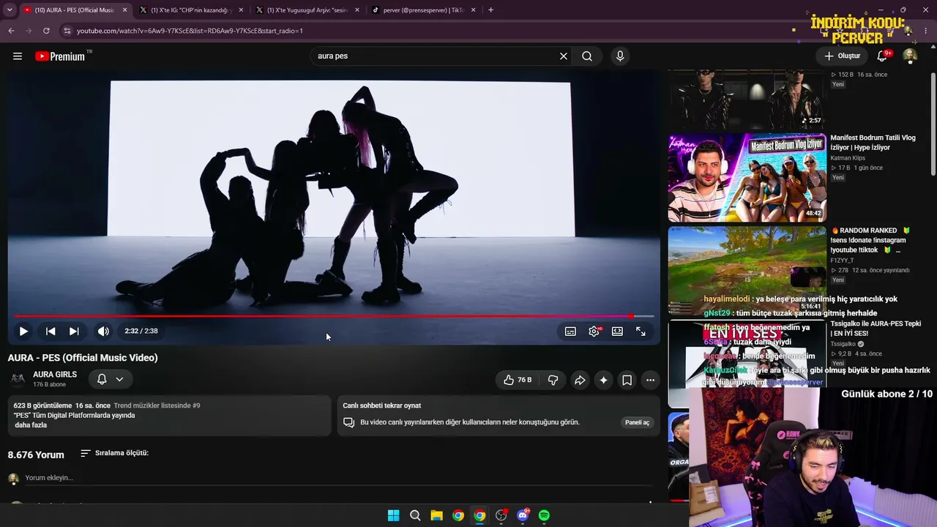
Task: Open Discord from the taskbar
Action: (523, 515)
